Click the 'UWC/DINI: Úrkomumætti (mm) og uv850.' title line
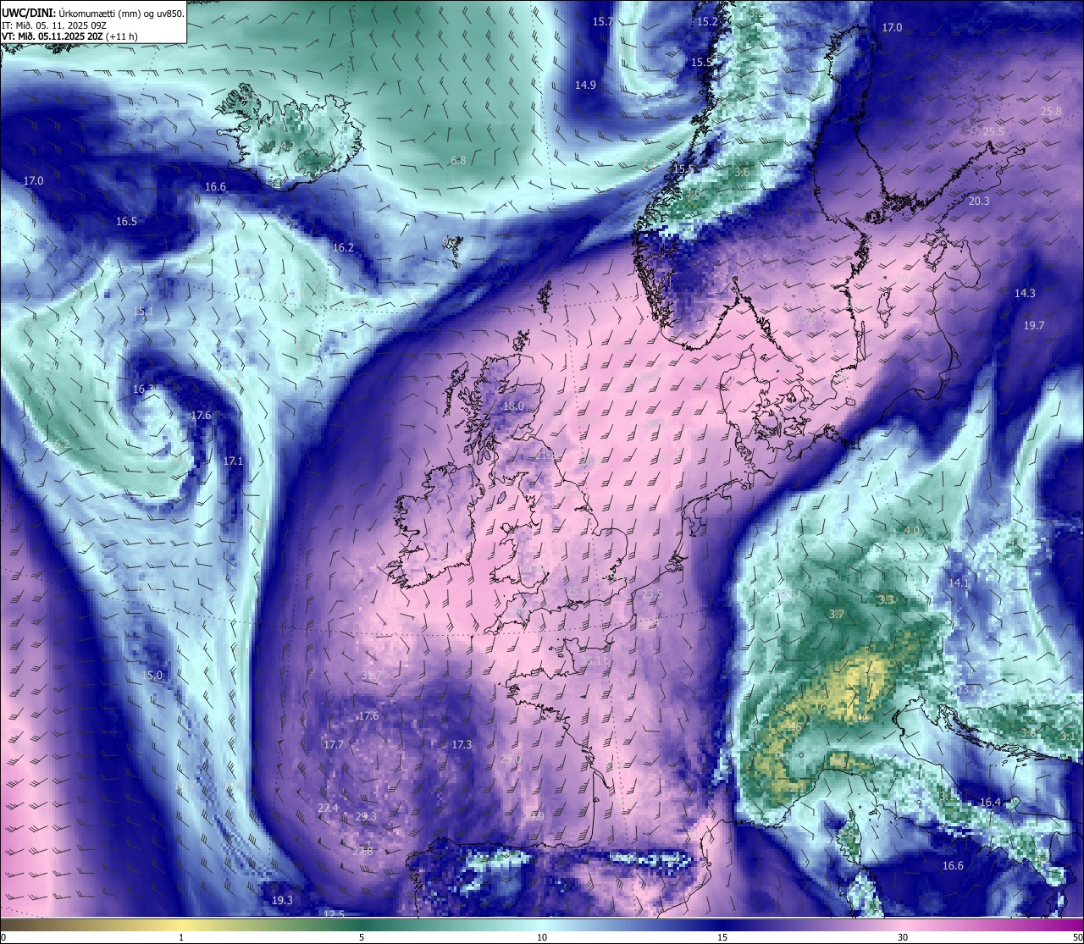 93,13
